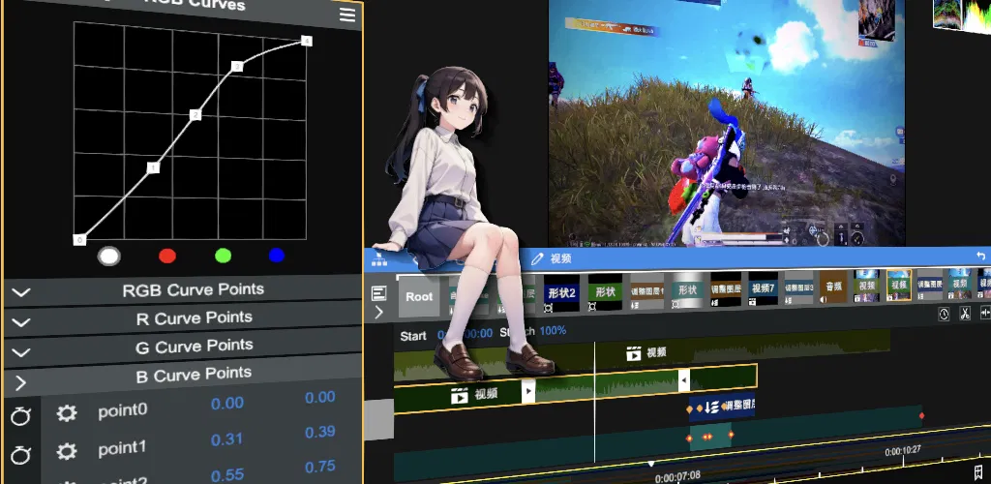
Task: Click the pencil rename icon beside 视频
Action: pos(537,258)
